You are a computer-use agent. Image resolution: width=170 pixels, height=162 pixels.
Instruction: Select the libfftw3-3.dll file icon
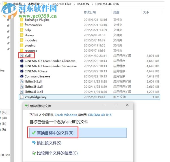coord(22,81)
